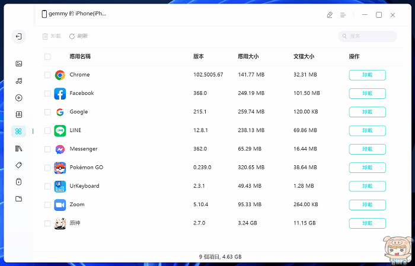This screenshot has width=415, height=266.
Task: Click the refresh 刷新 toolbar button
Action: [79, 36]
